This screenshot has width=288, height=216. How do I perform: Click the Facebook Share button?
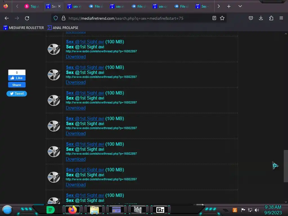pos(17,85)
